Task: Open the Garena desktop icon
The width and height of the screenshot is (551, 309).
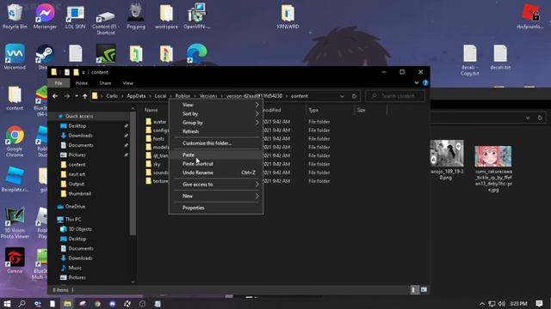Action: click(15, 261)
